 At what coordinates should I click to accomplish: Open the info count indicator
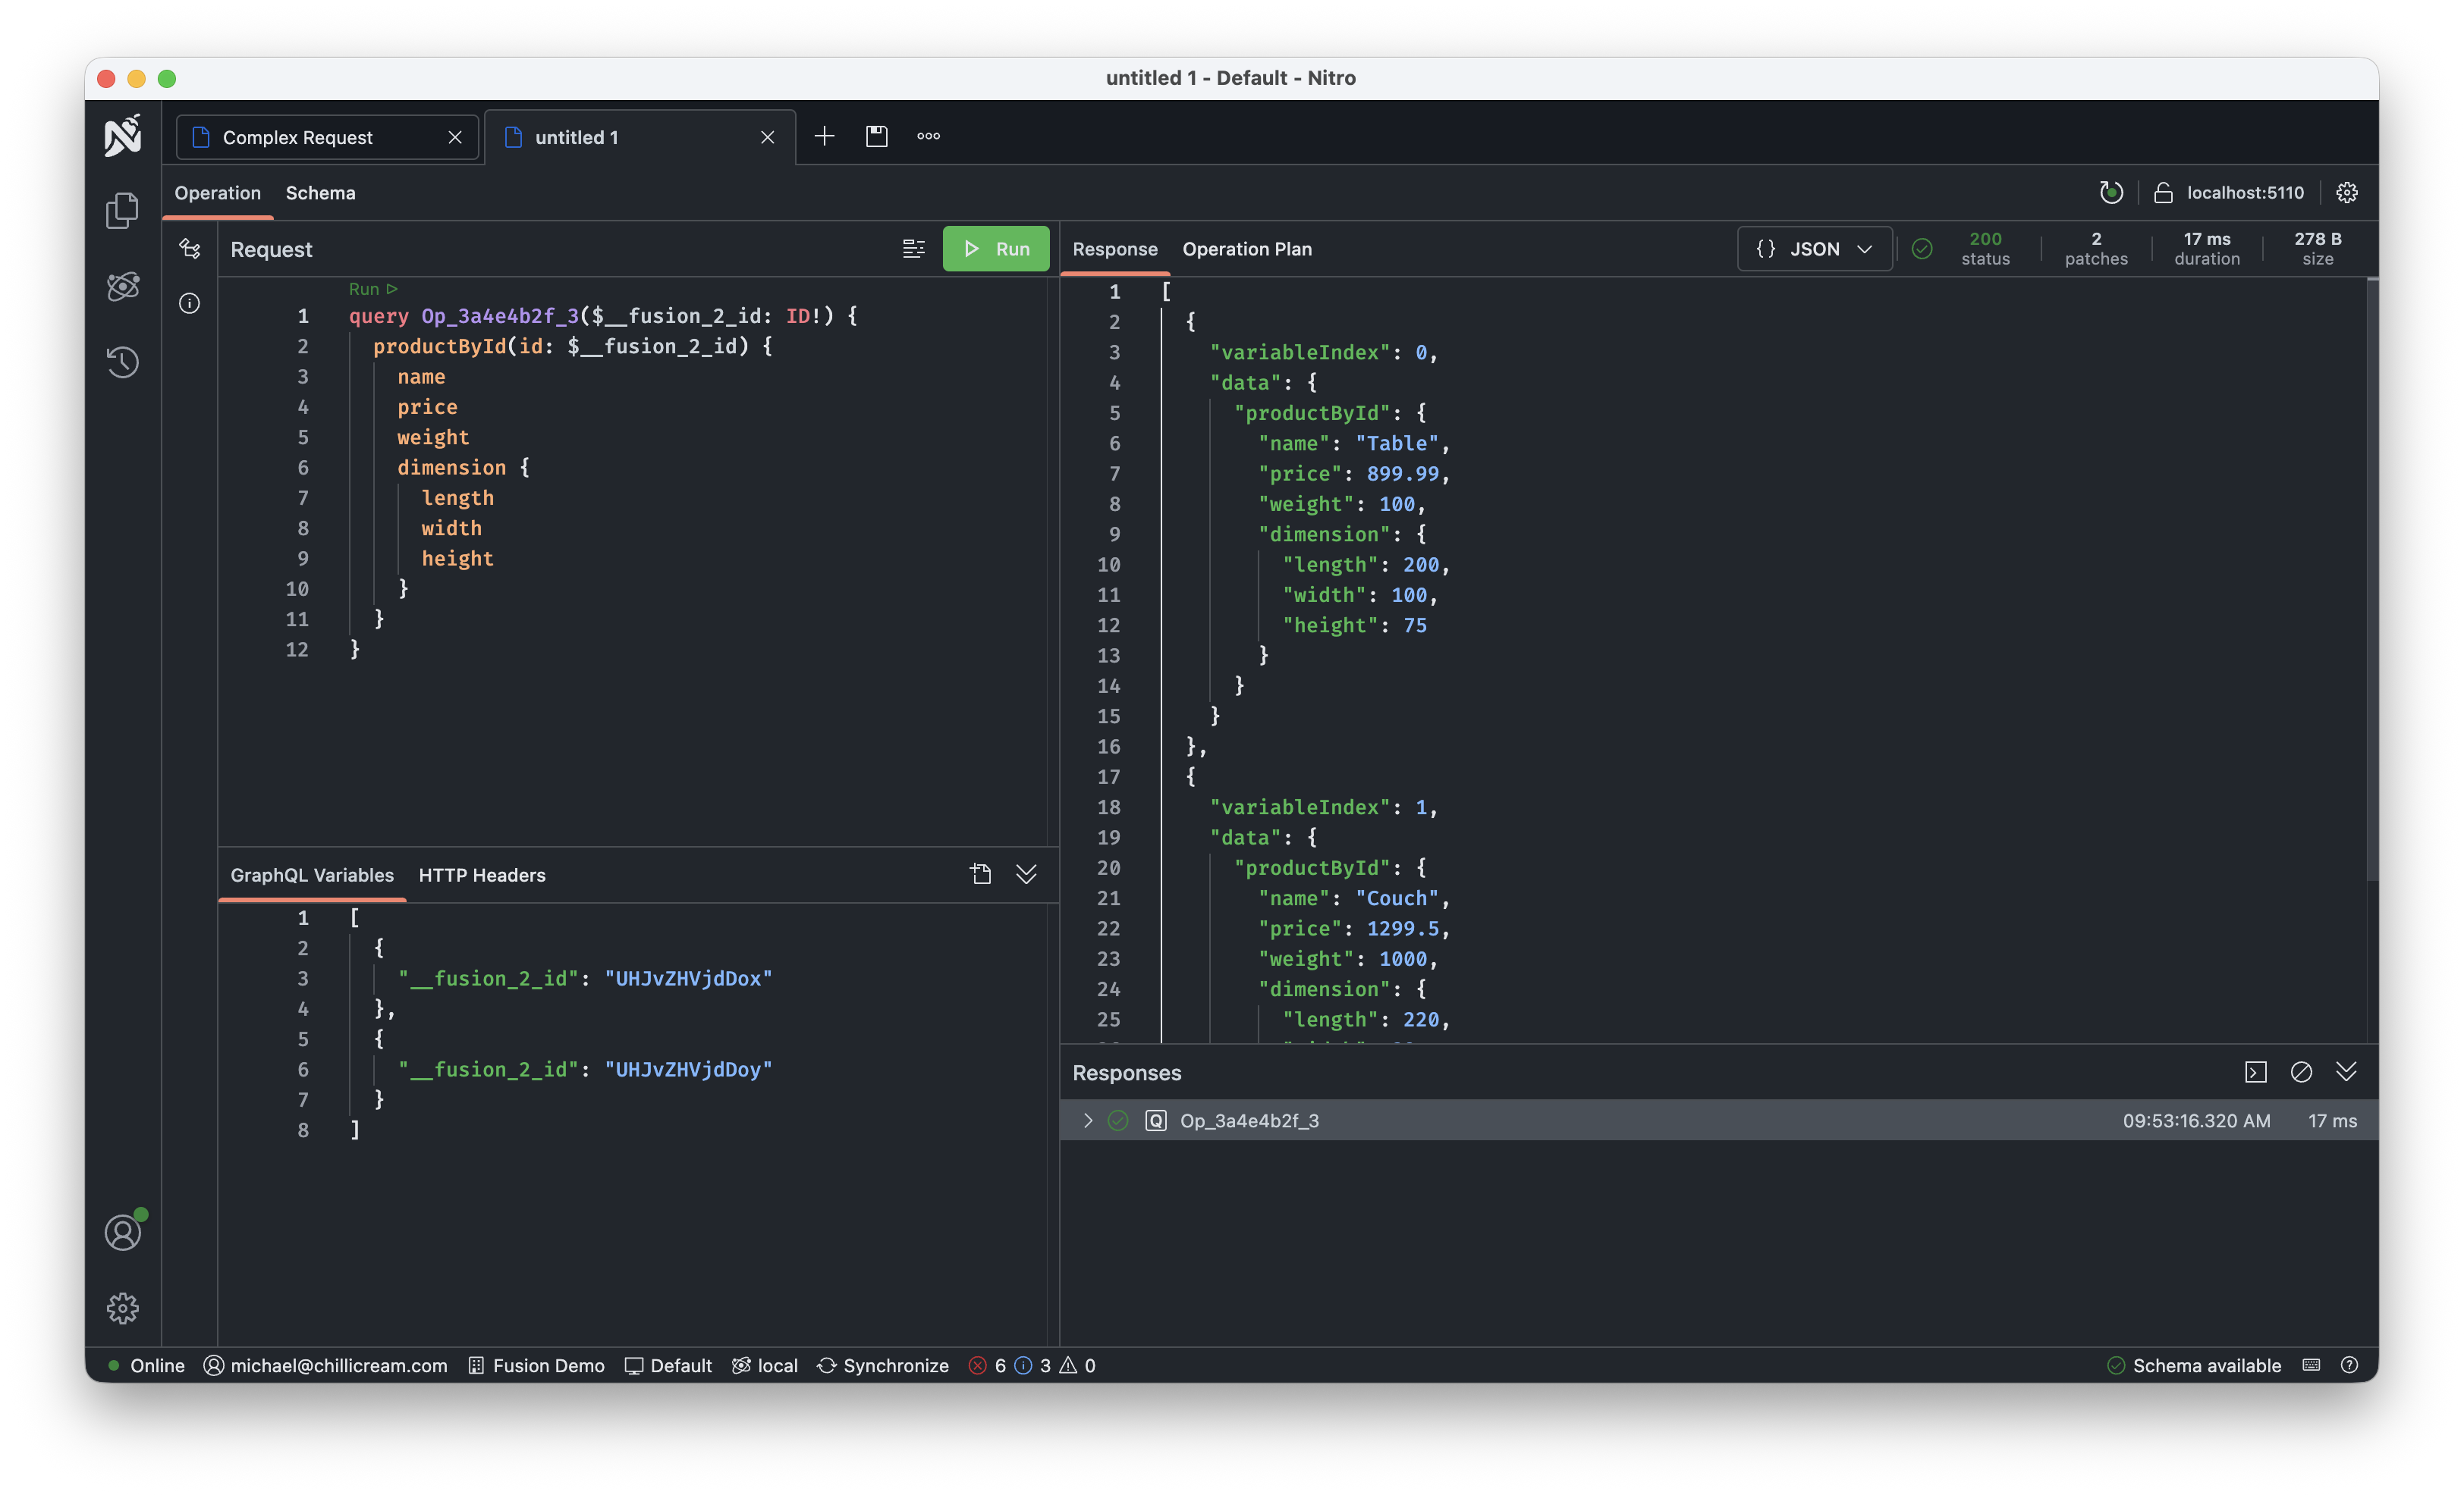[1032, 1365]
